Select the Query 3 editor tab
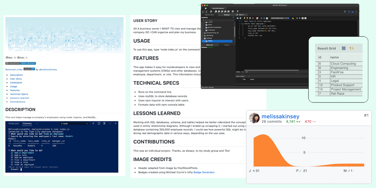376x188 pixels. tap(241, 15)
